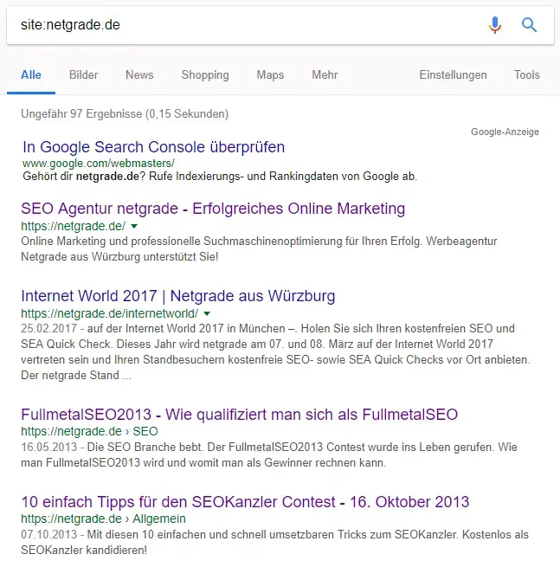Switch to the Bilder tab

[x=83, y=75]
